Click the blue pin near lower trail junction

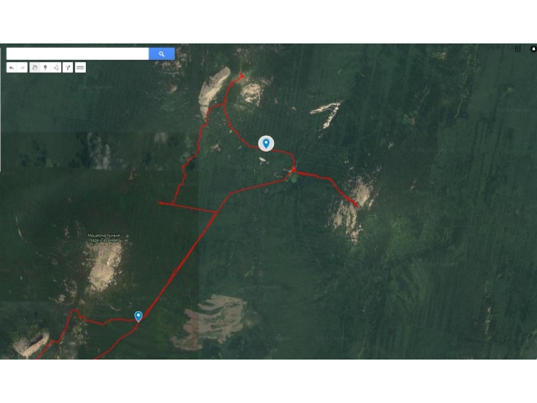pyautogui.click(x=138, y=316)
